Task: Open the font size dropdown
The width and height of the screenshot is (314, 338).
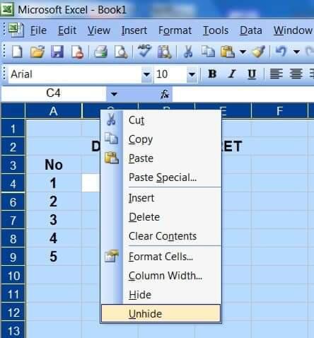Action: (192, 74)
